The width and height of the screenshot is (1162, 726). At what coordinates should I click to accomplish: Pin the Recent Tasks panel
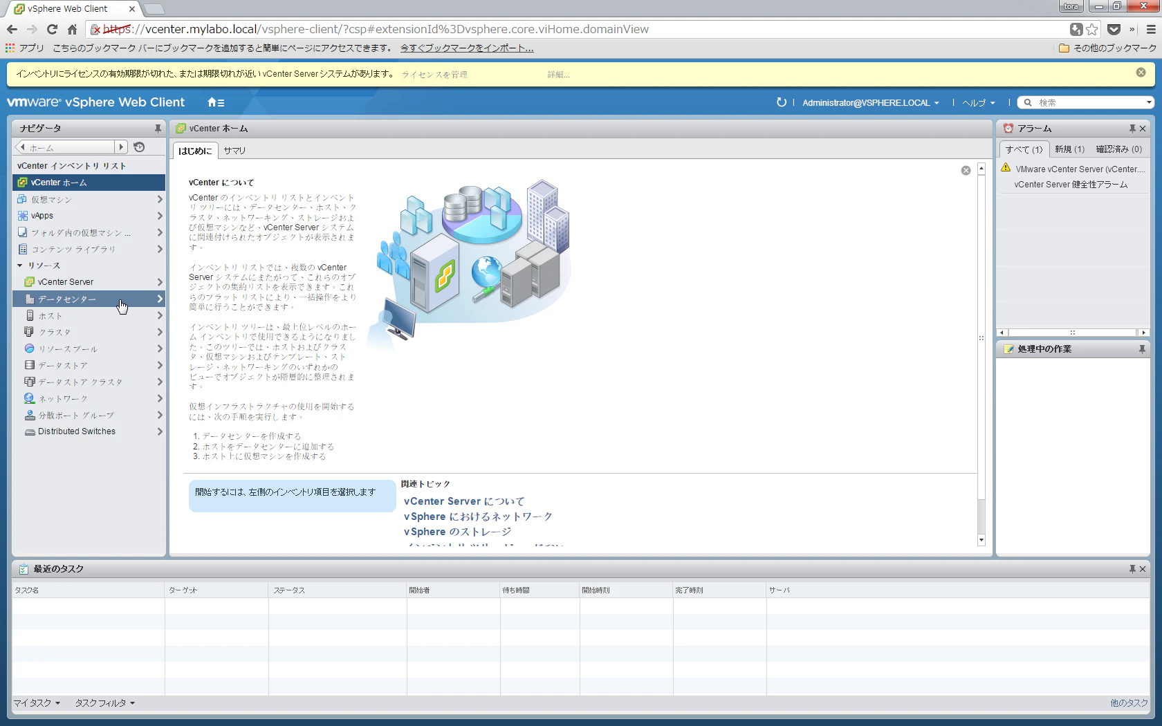click(x=1132, y=569)
